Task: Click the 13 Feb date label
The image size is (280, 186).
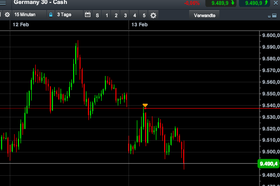Action: pos(140,24)
